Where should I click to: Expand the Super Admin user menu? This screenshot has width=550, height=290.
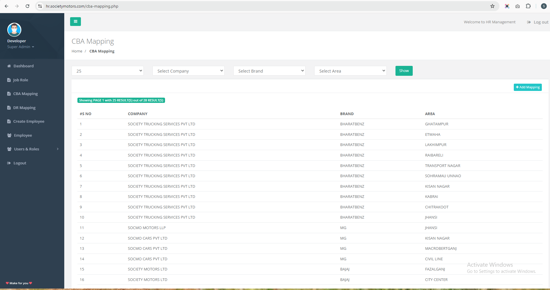coord(20,47)
